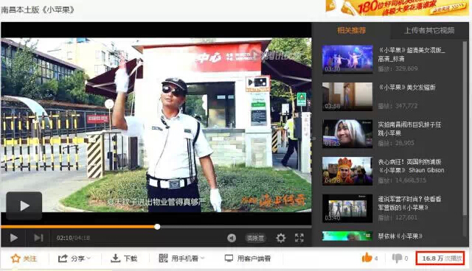Collapse the sidebar with the small arrow handle
This screenshot has height=271, width=472.
(x=313, y=138)
